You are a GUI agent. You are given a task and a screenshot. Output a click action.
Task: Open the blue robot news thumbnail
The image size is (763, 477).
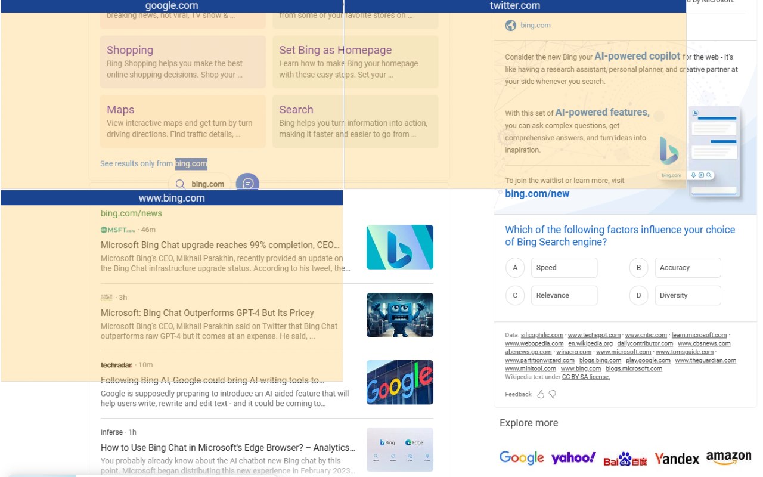pos(400,315)
